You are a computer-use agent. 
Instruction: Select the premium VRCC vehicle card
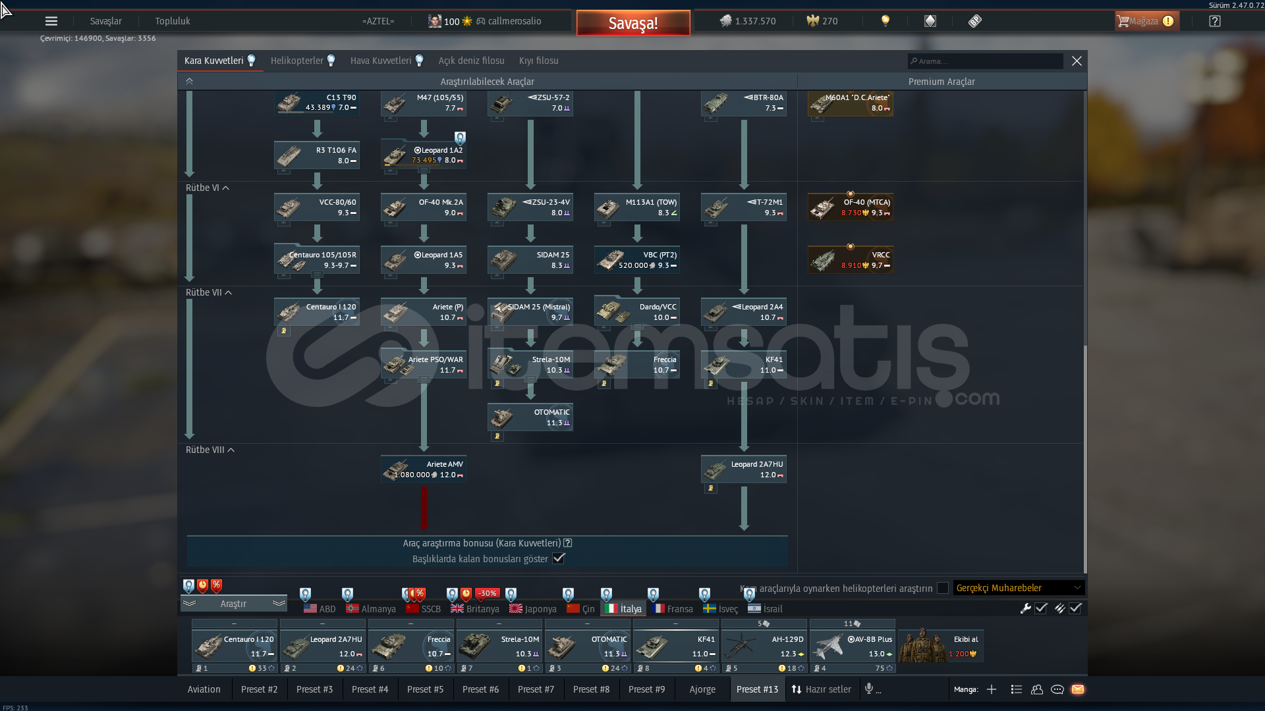[851, 260]
